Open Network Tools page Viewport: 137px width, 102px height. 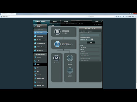[40, 86]
